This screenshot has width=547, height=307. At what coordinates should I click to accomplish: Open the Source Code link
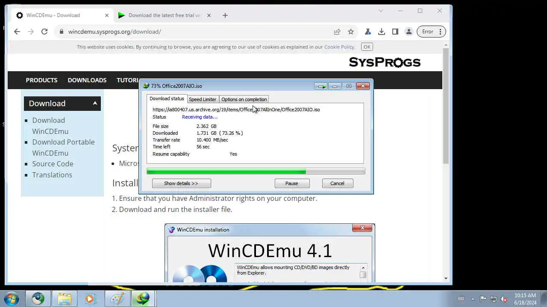pyautogui.click(x=53, y=164)
